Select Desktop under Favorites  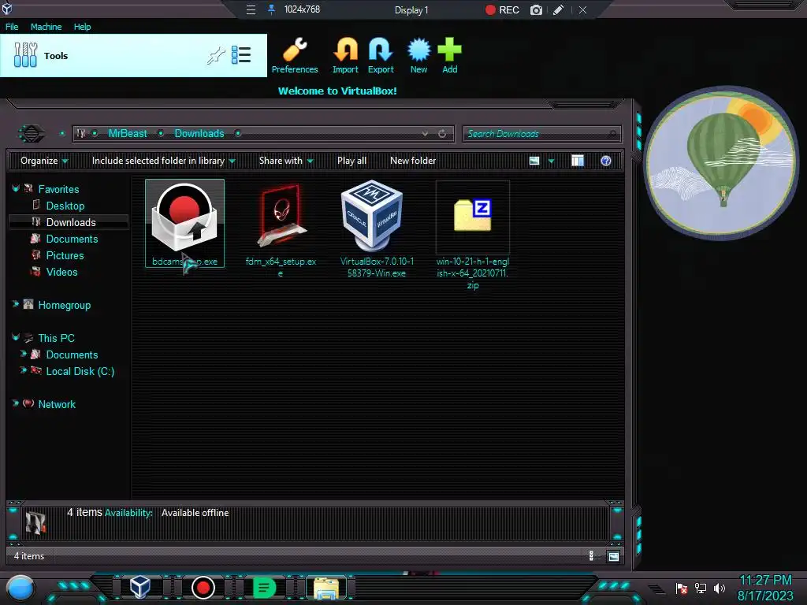click(65, 206)
